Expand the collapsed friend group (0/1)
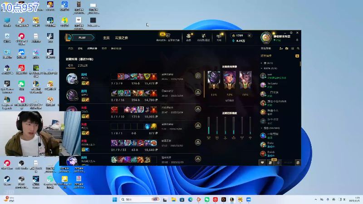This screenshot has height=204, width=363. tap(261, 63)
